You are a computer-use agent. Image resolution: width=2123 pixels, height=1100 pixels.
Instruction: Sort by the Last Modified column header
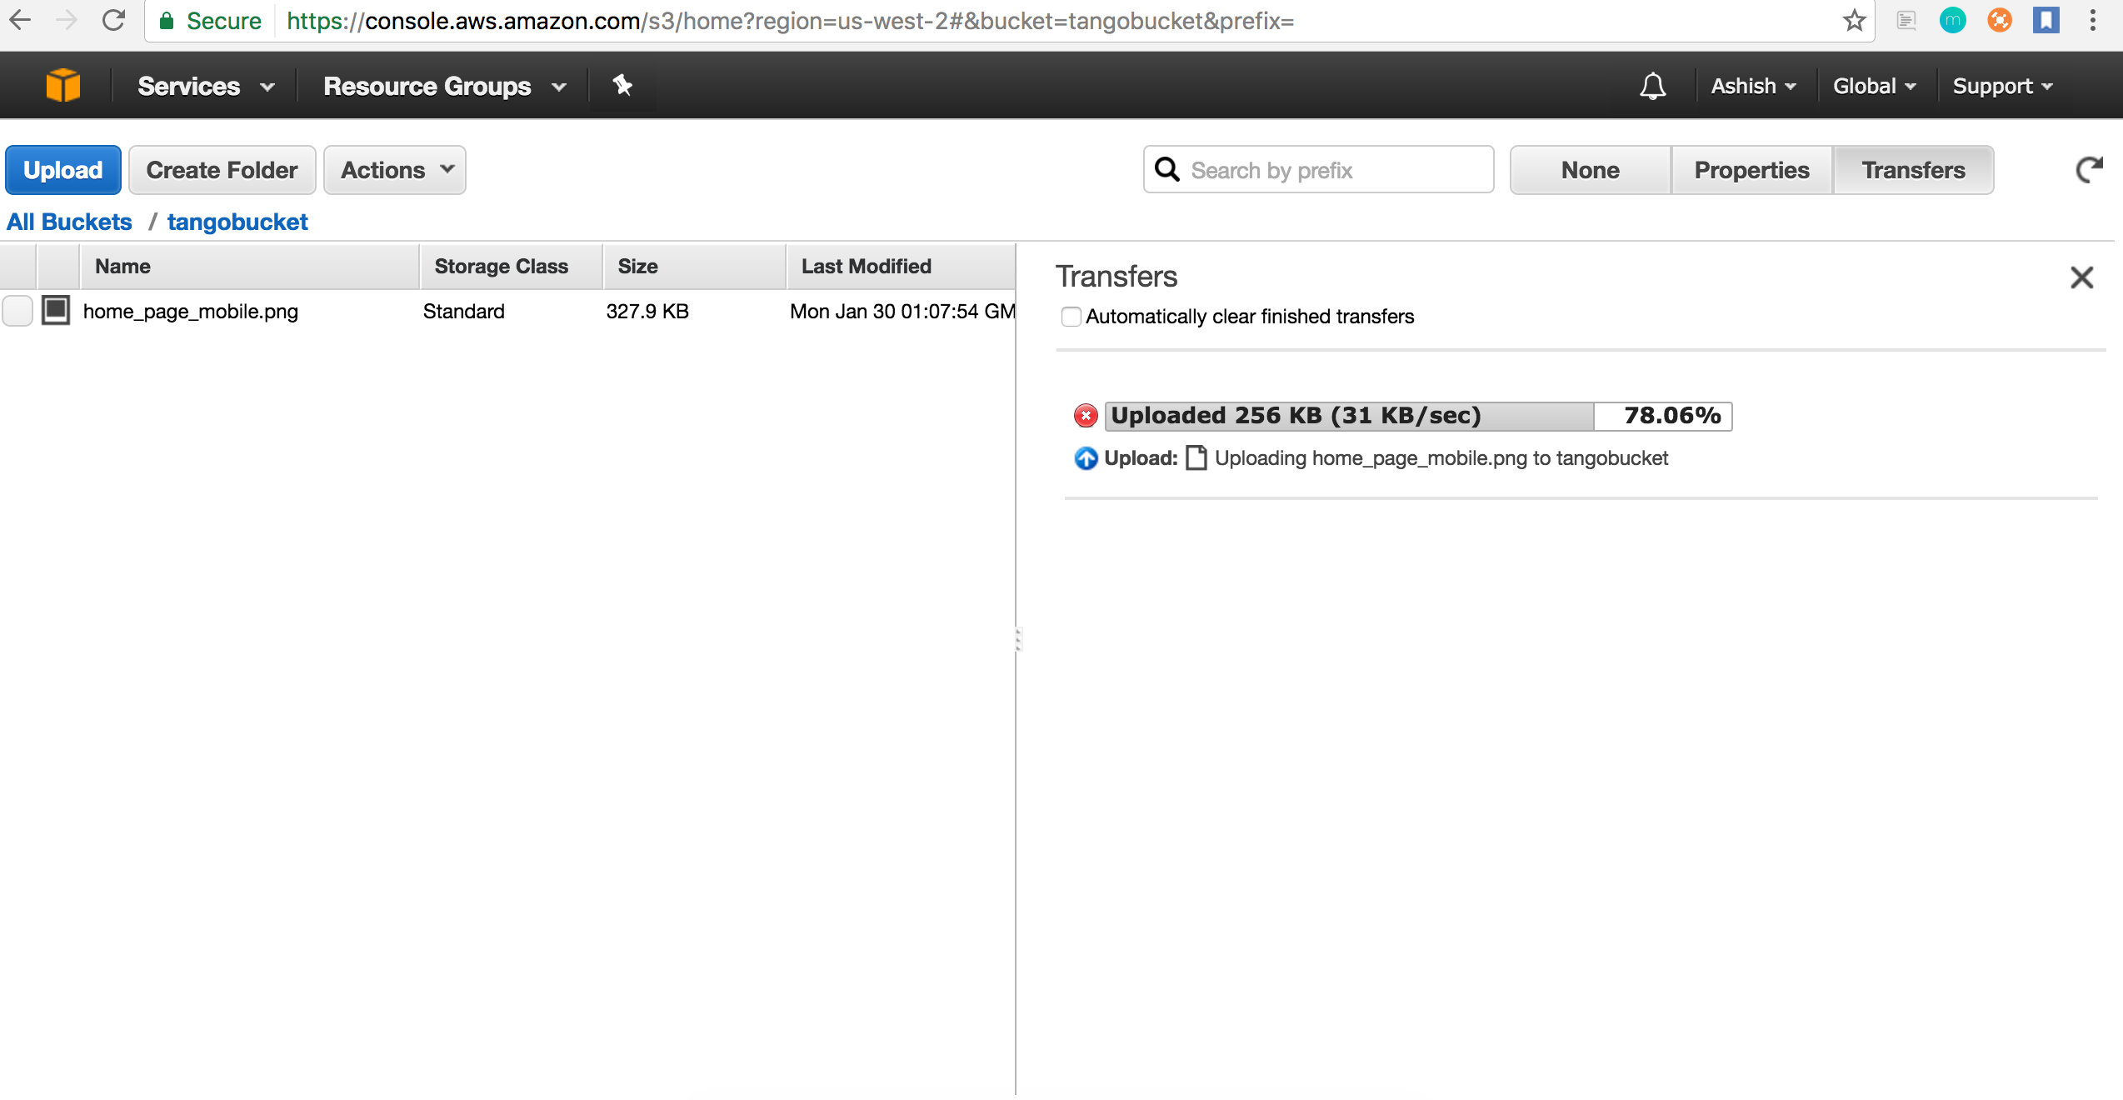(x=901, y=267)
